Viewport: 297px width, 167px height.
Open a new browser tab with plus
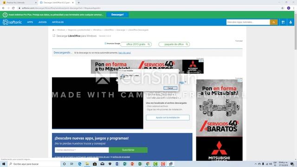pyautogui.click(x=78, y=3)
